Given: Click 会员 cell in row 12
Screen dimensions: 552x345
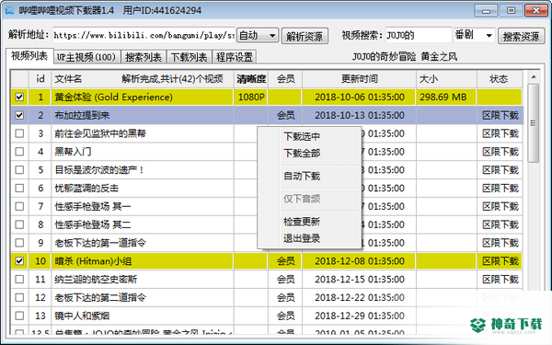Looking at the screenshot, I should (x=285, y=298).
